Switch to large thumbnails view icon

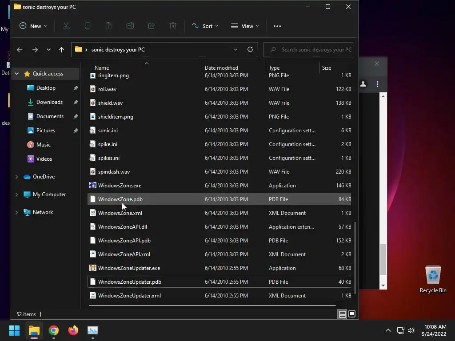coord(352,314)
